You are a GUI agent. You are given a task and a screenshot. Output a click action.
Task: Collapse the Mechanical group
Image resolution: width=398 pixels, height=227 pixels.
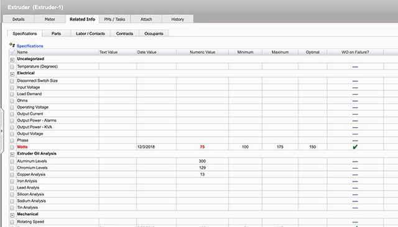coord(12,215)
